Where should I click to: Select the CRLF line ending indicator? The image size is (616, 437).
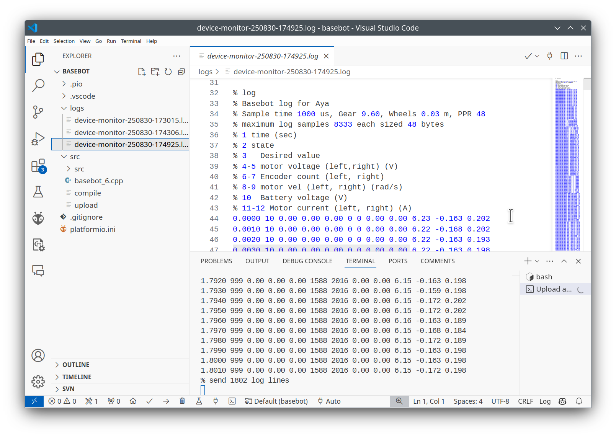pos(525,401)
